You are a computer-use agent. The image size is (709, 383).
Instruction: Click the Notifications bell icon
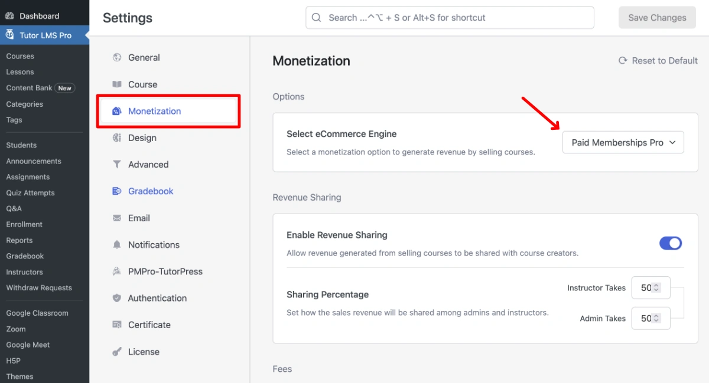(117, 244)
